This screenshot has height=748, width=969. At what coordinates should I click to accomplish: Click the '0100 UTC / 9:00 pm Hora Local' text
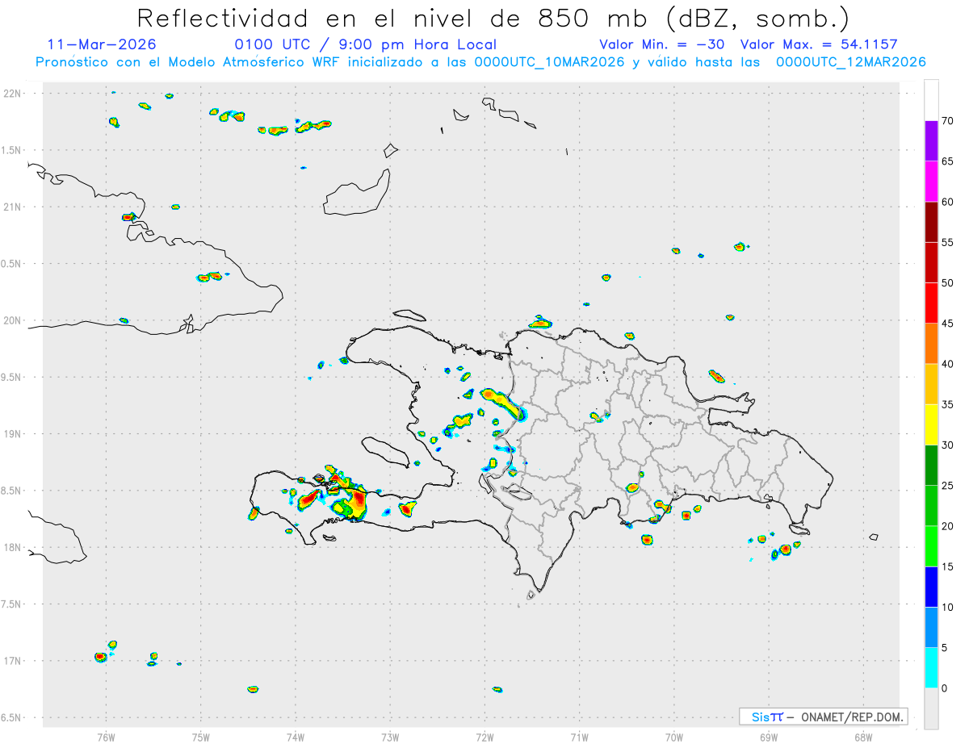coord(365,44)
